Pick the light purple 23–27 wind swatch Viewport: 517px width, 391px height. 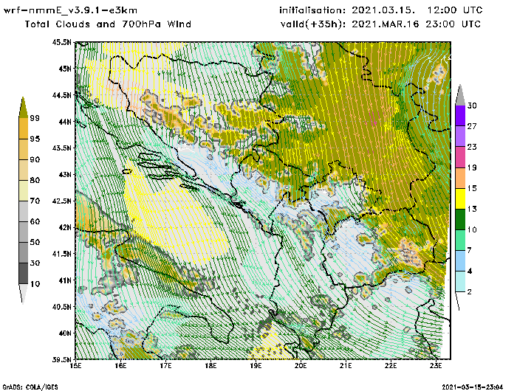point(460,136)
